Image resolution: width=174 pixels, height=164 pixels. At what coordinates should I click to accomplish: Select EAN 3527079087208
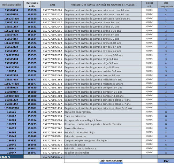52,71
